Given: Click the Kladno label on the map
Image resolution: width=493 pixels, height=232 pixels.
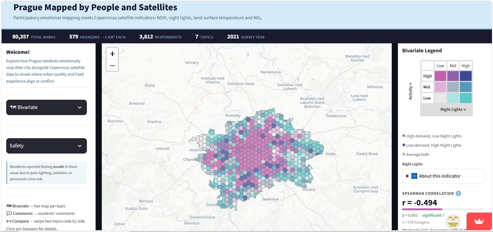Looking at the screenshot, I should tap(154, 122).
